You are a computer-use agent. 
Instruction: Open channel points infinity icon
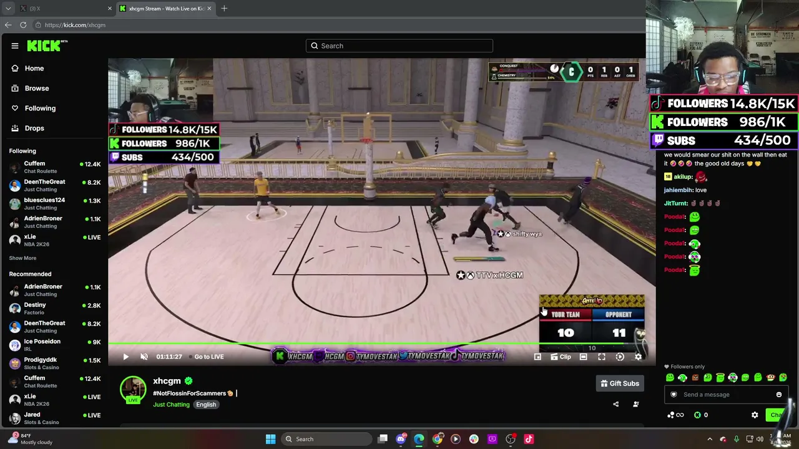pos(675,415)
